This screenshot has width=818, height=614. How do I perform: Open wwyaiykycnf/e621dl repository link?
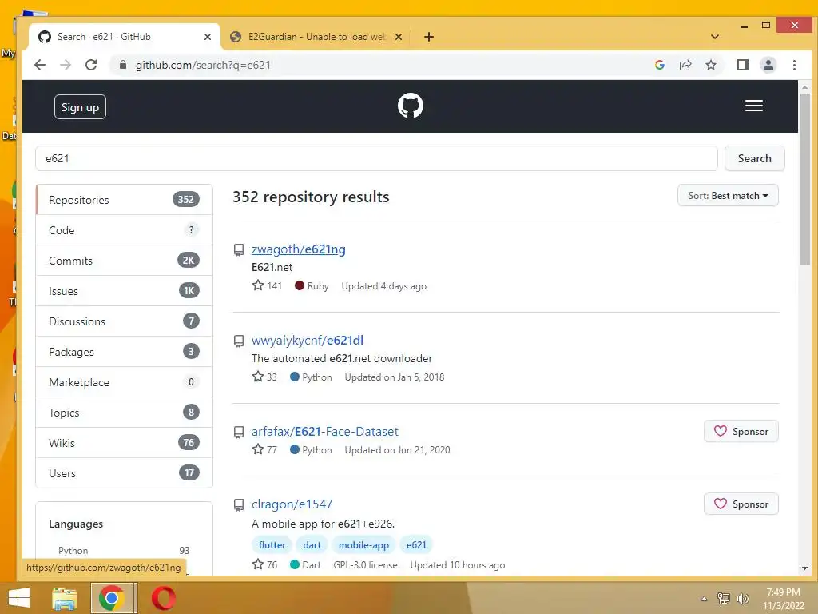(308, 341)
